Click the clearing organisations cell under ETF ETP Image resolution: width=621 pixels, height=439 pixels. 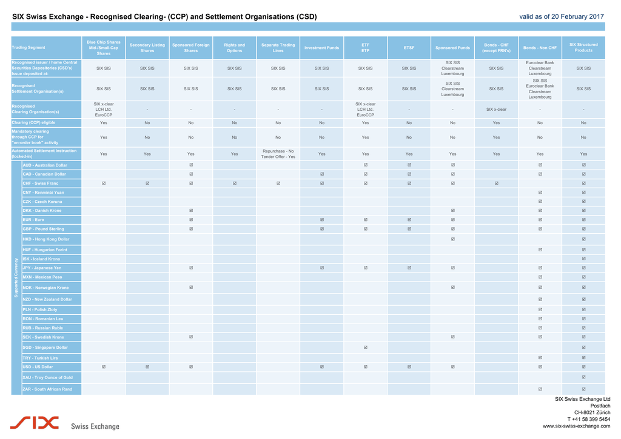[366, 109]
